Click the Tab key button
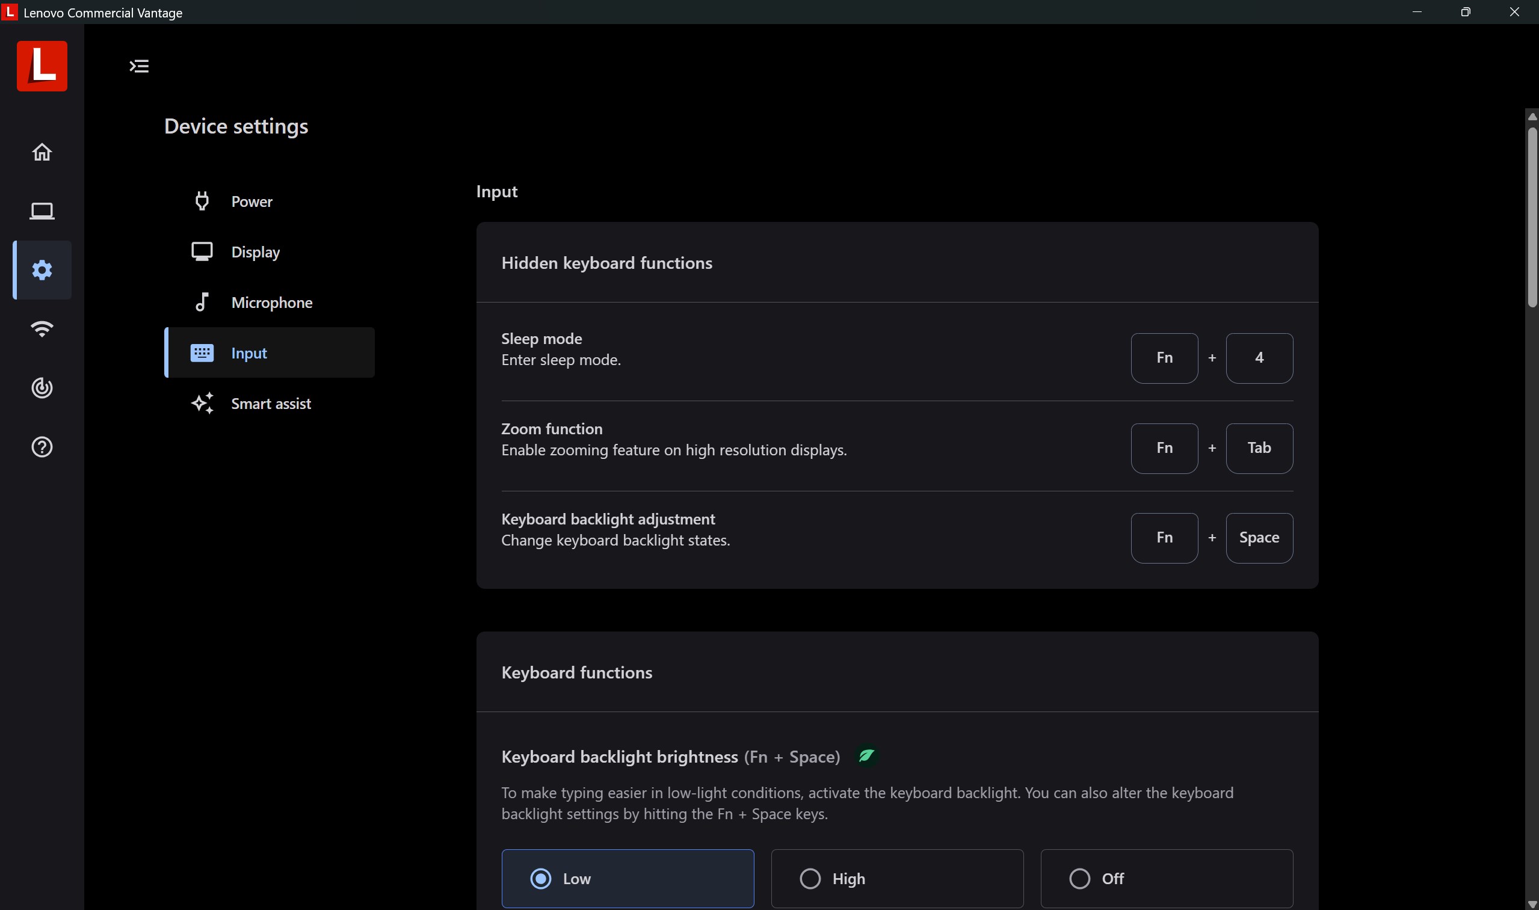1539x910 pixels. point(1259,448)
